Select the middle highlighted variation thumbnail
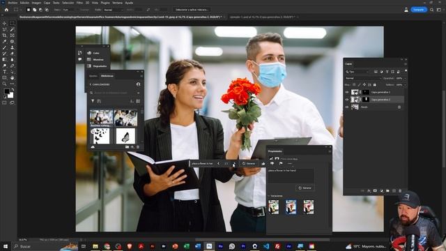Image resolution: width=446 pixels, height=251 pixels. click(291, 207)
